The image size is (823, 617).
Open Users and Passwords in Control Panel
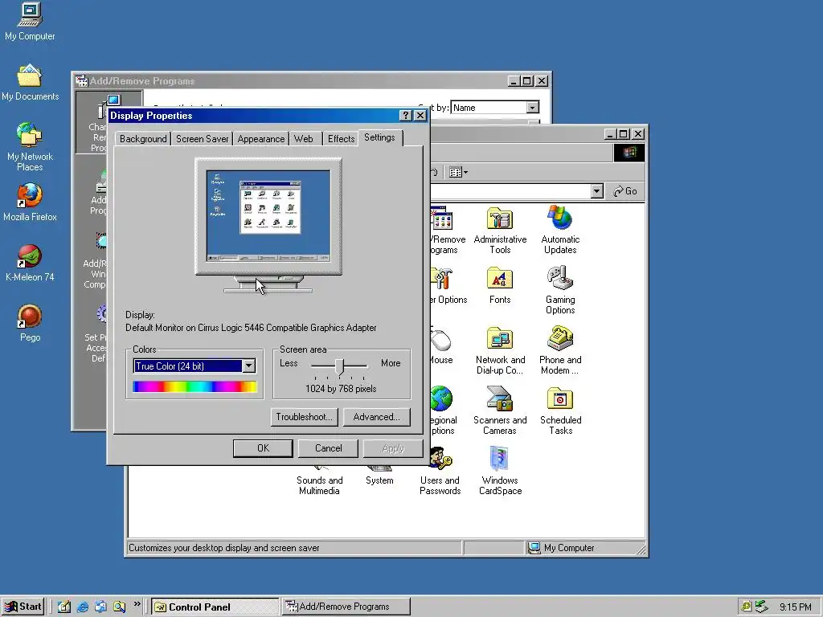click(440, 471)
